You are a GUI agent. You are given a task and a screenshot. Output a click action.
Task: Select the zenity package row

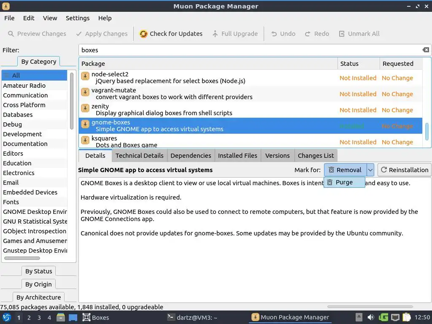(251, 110)
